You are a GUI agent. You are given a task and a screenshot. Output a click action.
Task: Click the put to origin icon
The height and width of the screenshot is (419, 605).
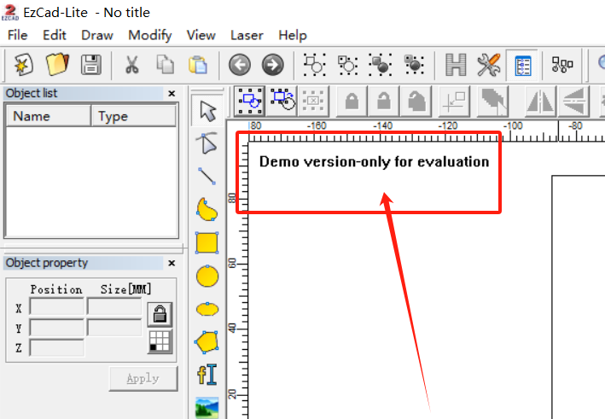coord(454,102)
